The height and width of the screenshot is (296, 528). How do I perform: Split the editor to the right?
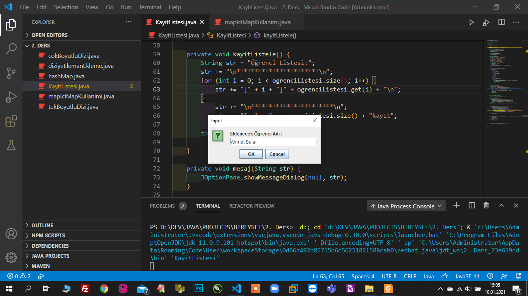501,22
